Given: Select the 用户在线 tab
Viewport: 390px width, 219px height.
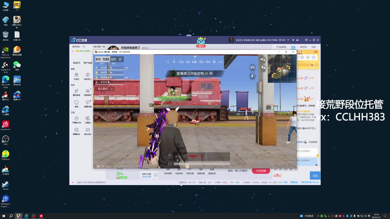Looking at the screenshot, I should coord(88,63).
